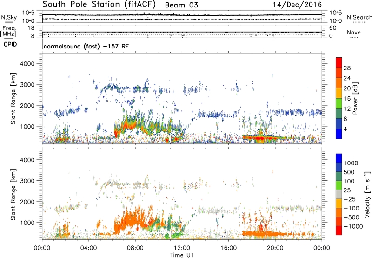Click the 'N.Search' legend label

[359, 17]
